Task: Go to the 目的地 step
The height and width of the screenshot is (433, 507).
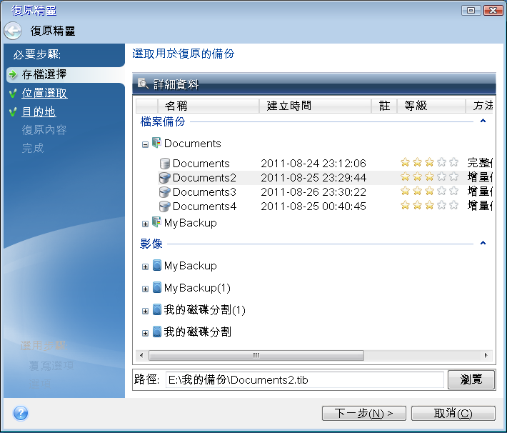Action: pyautogui.click(x=39, y=111)
